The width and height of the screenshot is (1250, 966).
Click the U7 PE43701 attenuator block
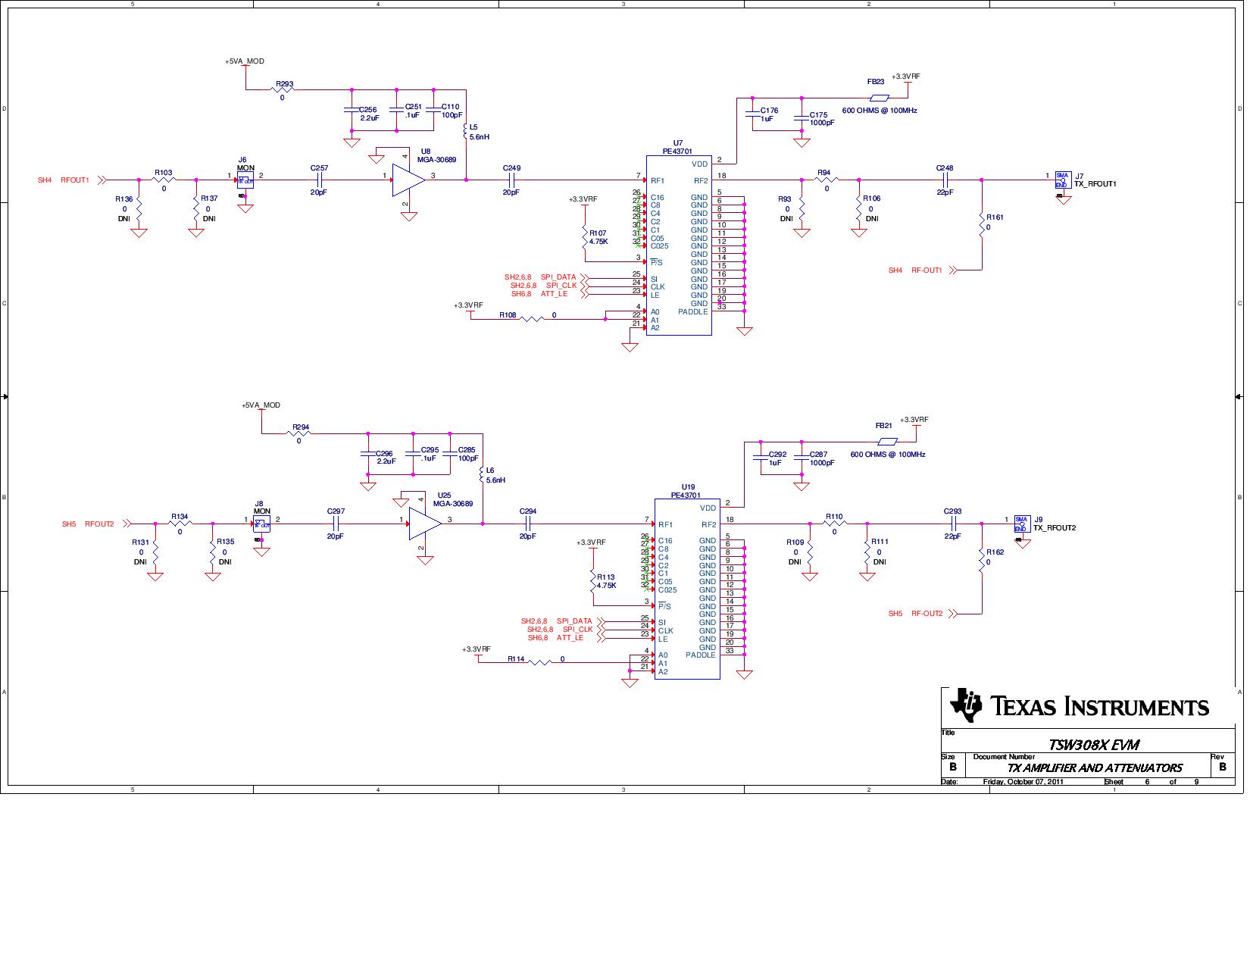click(x=678, y=245)
